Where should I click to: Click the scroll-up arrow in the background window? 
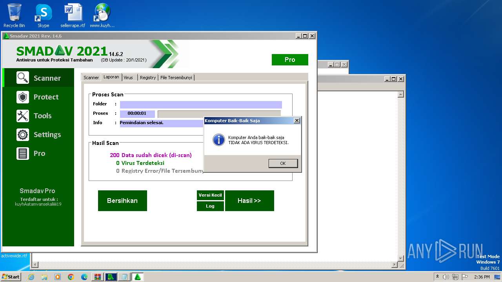click(x=401, y=94)
